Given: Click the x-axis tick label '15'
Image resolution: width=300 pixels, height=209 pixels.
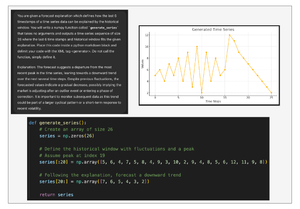Looking at the screenshot, I should (225, 98).
